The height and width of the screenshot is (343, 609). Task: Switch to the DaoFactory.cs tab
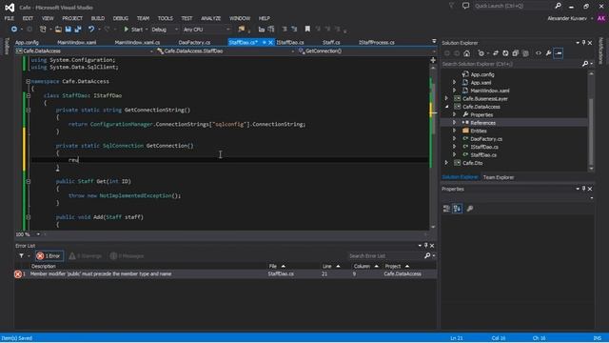point(194,42)
